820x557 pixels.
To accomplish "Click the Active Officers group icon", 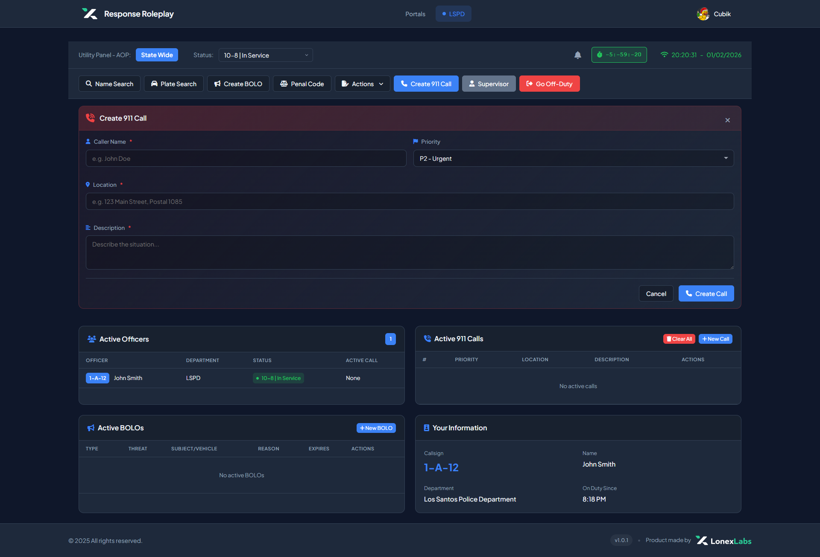I will coord(91,339).
